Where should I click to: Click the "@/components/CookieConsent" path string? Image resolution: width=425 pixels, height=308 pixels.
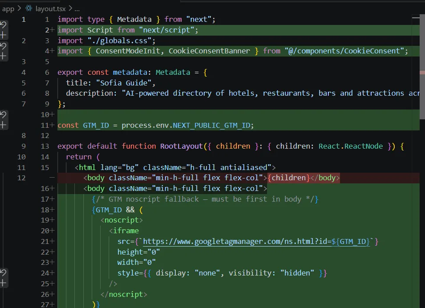(x=344, y=51)
